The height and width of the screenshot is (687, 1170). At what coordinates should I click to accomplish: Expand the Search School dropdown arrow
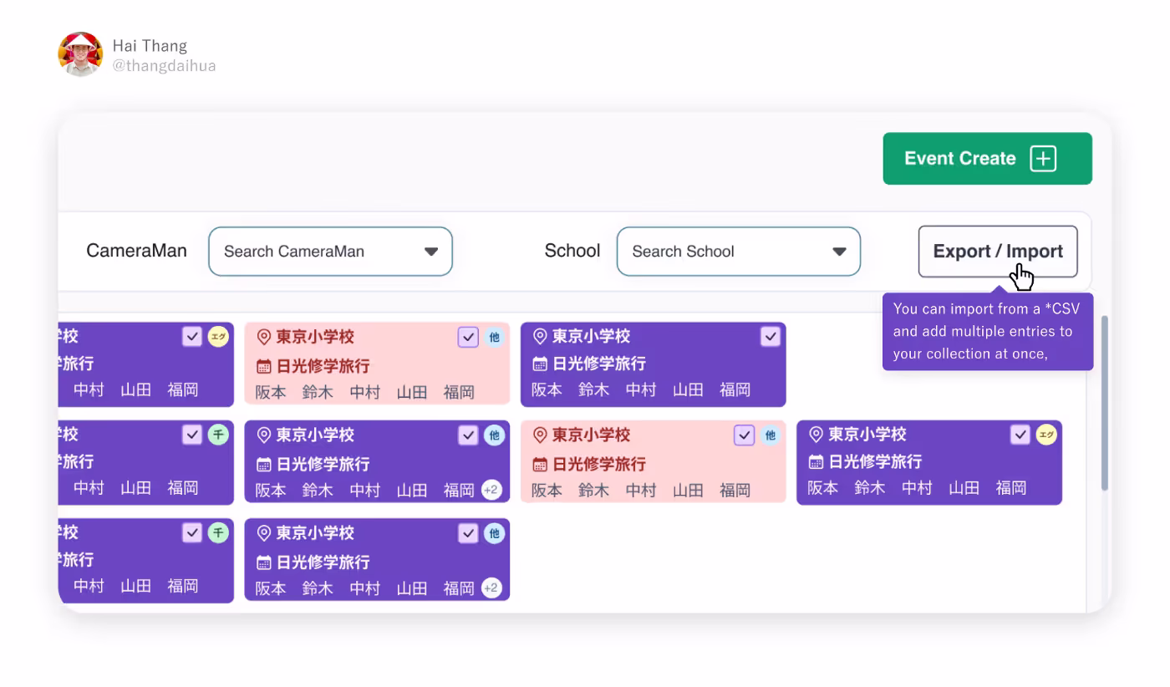coord(839,252)
